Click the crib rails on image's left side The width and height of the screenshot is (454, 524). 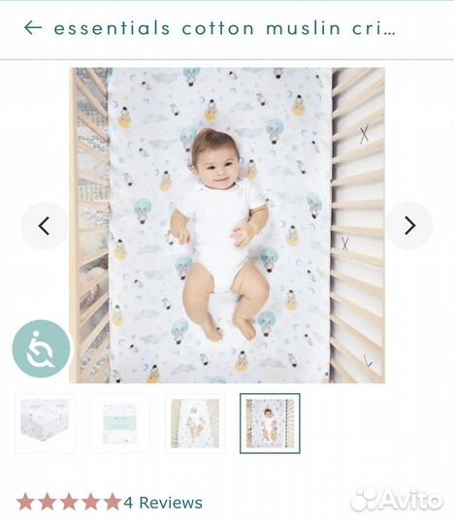89,225
